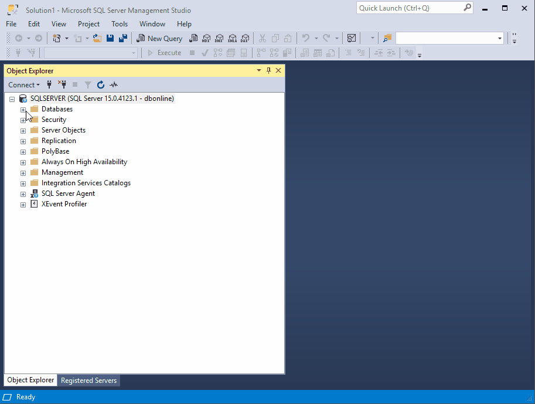Open an Analysis Services MDX query

(x=206, y=38)
